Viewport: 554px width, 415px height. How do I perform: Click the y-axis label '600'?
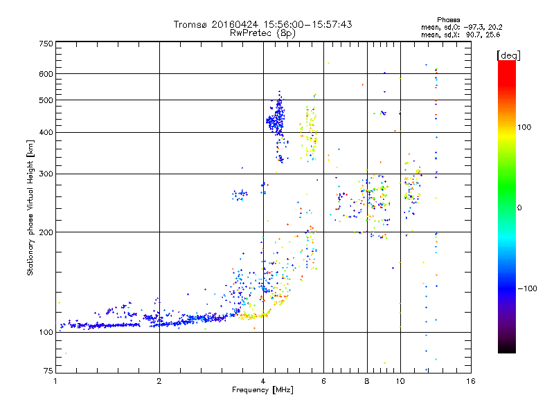(46, 74)
